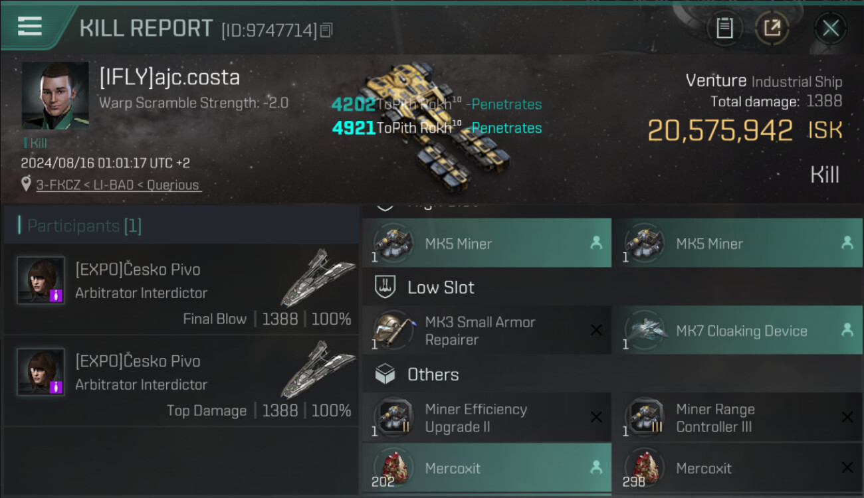Expand the Low Slot section

[x=440, y=288]
